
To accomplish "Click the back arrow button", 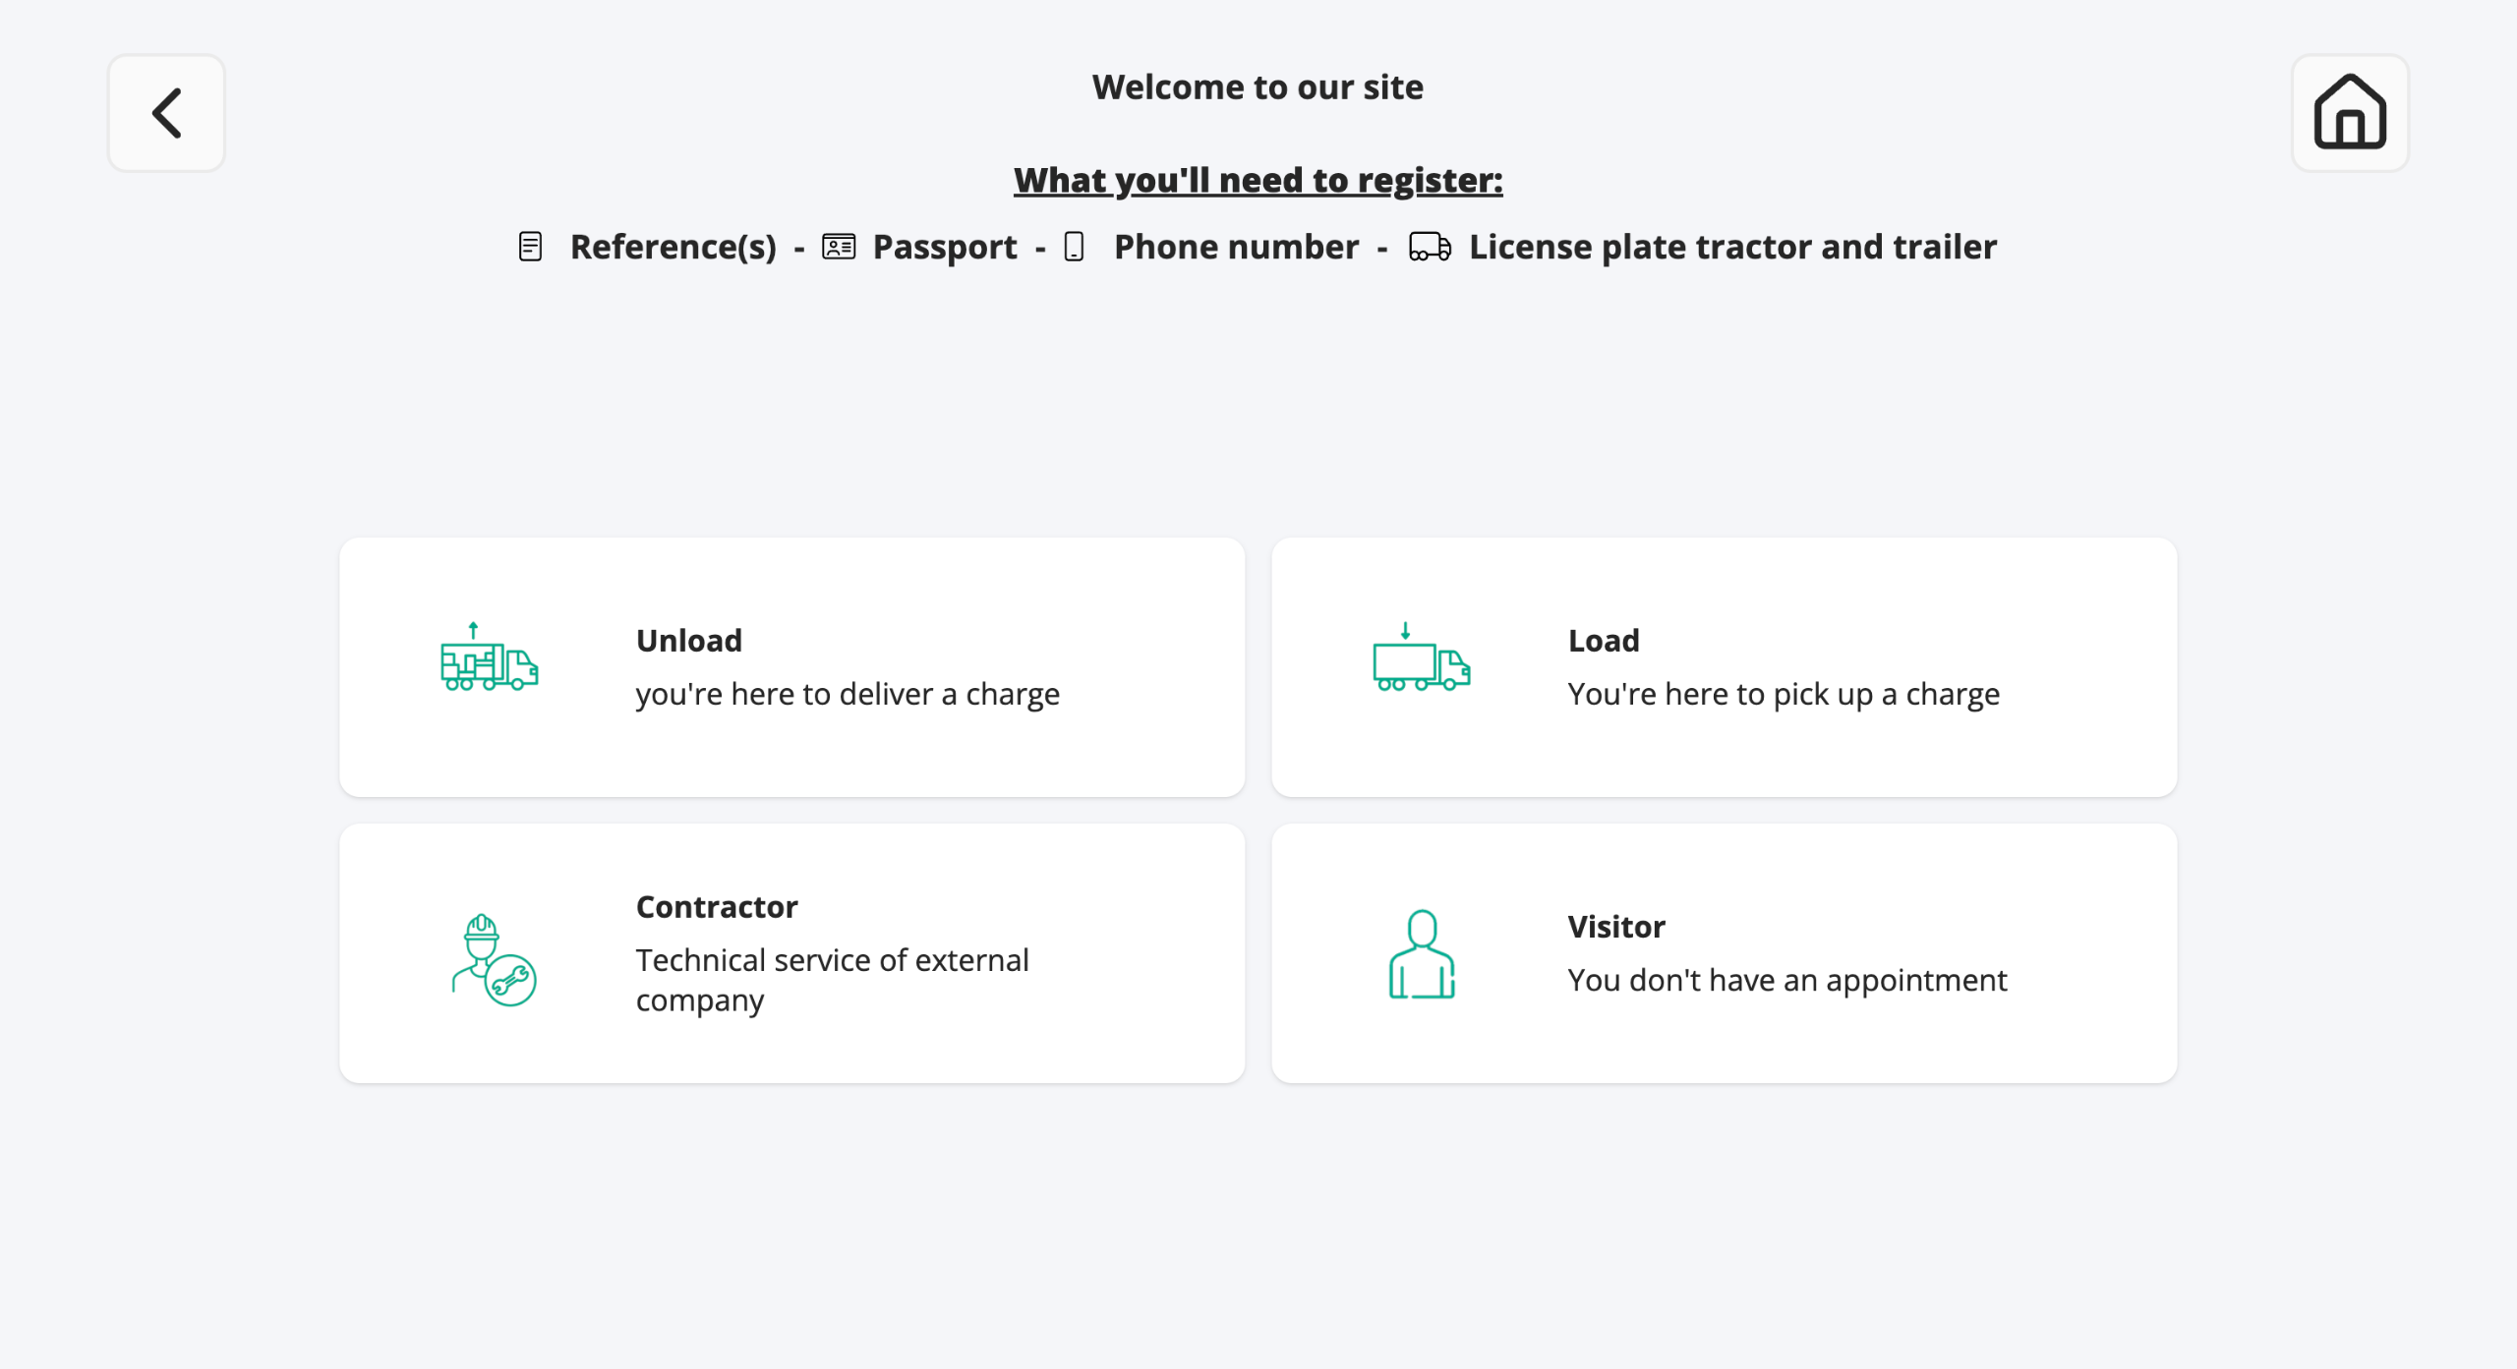I will 166,113.
